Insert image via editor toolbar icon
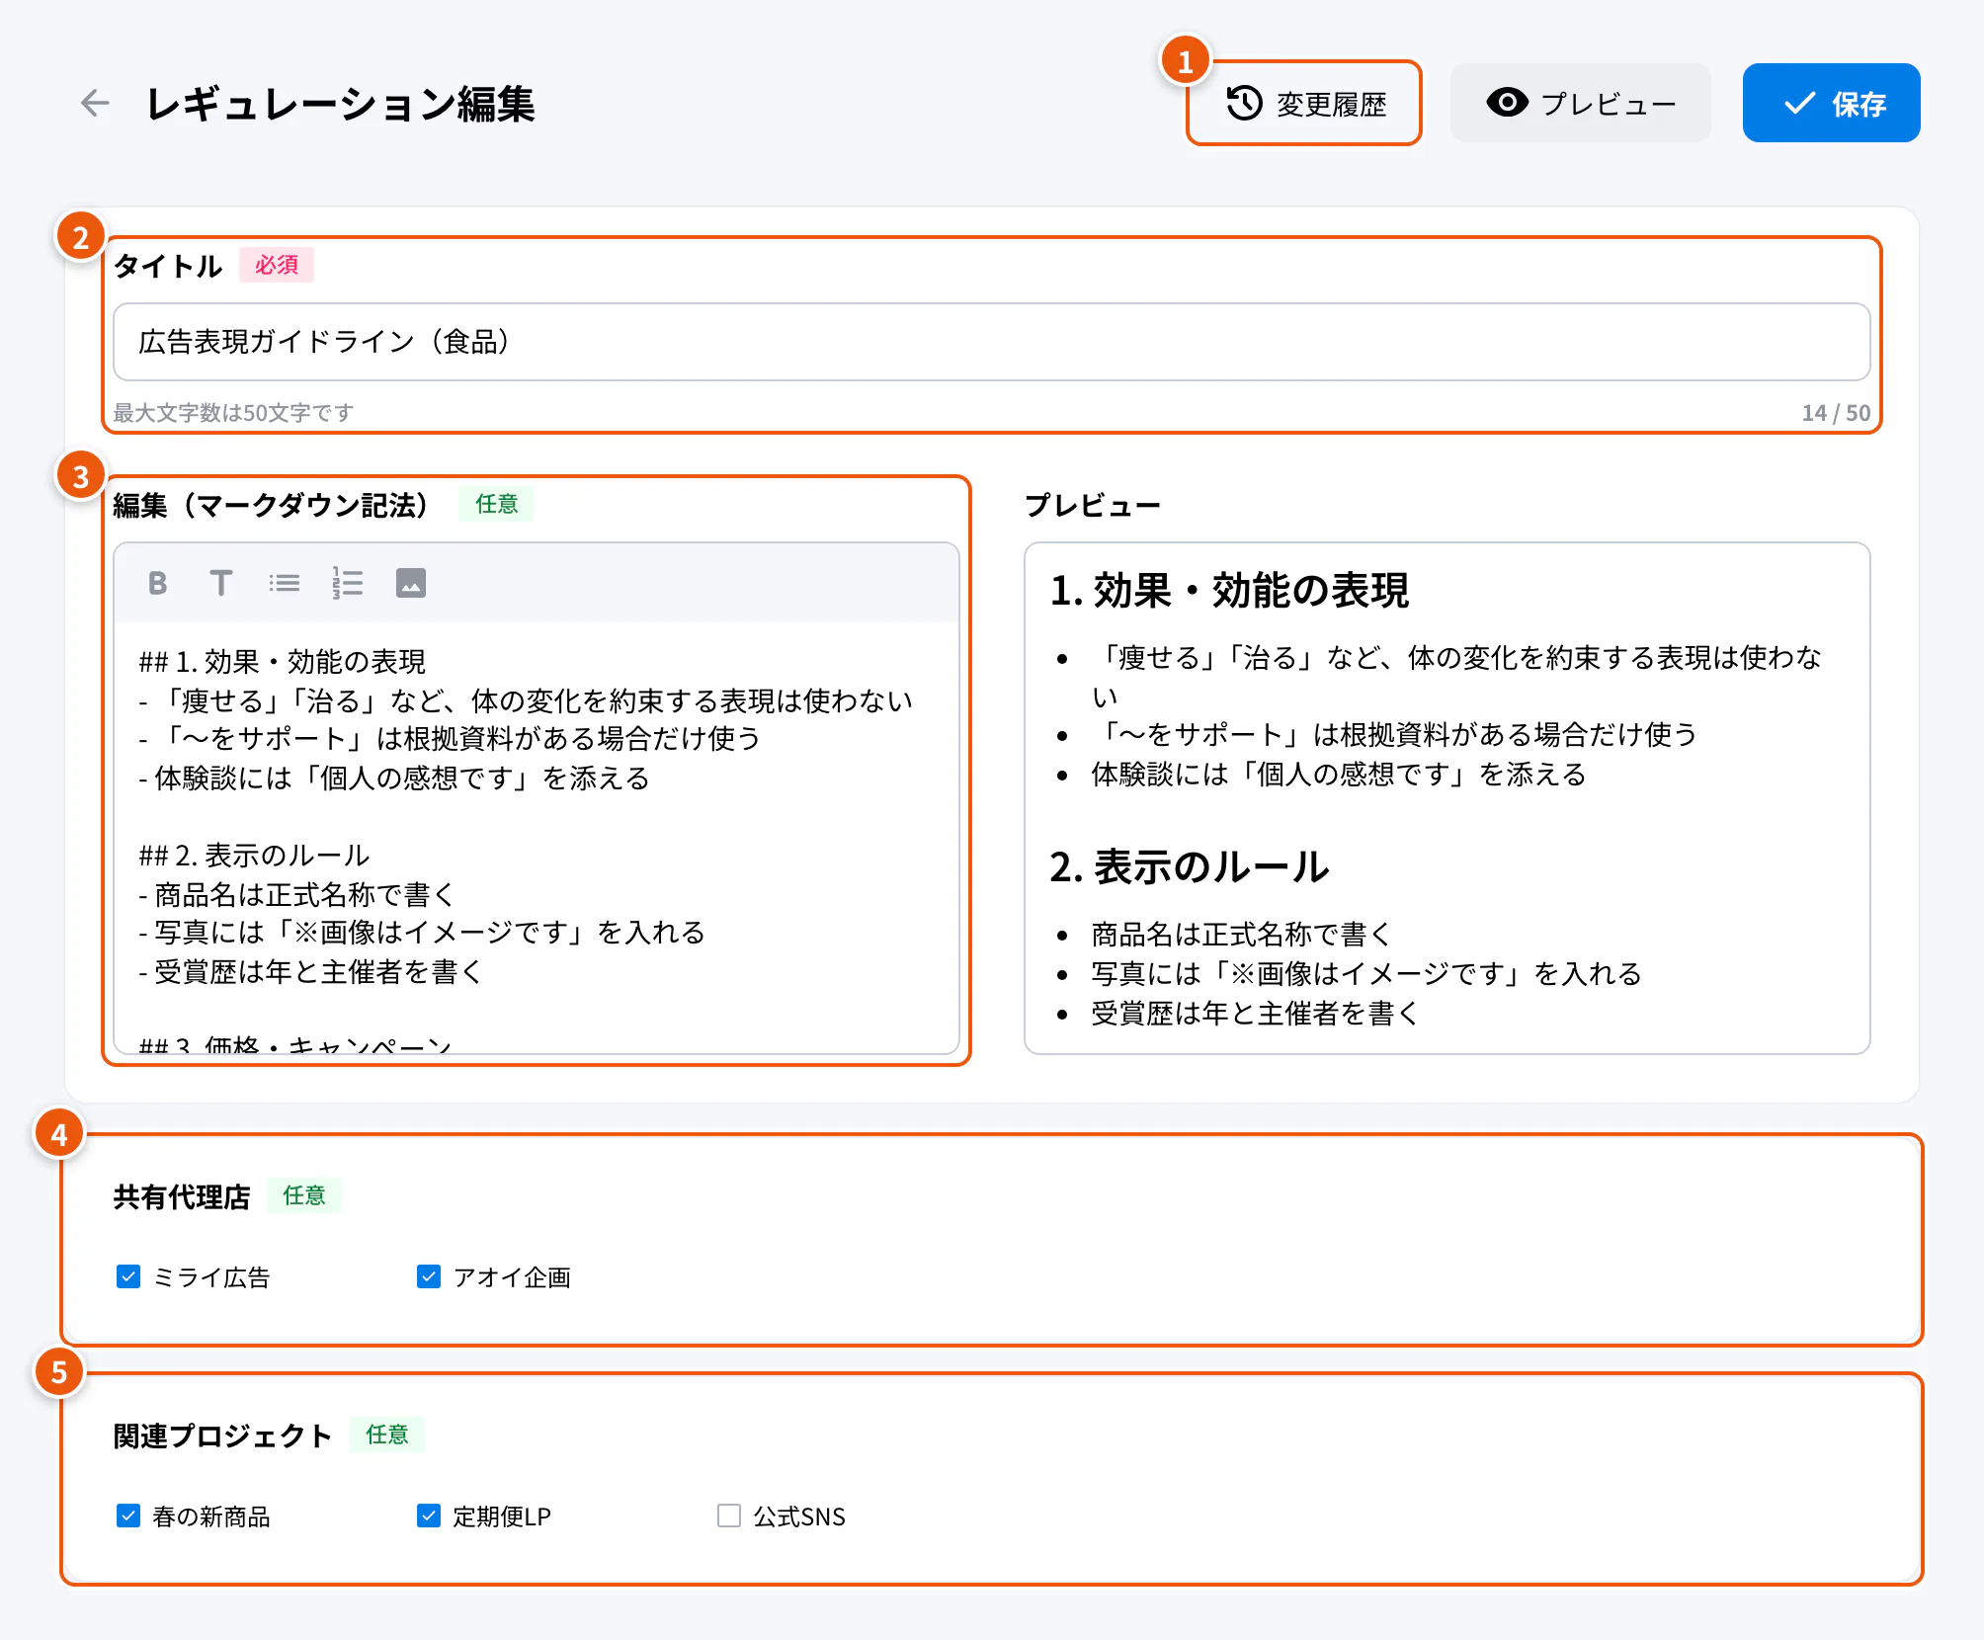The width and height of the screenshot is (1984, 1640). click(410, 583)
